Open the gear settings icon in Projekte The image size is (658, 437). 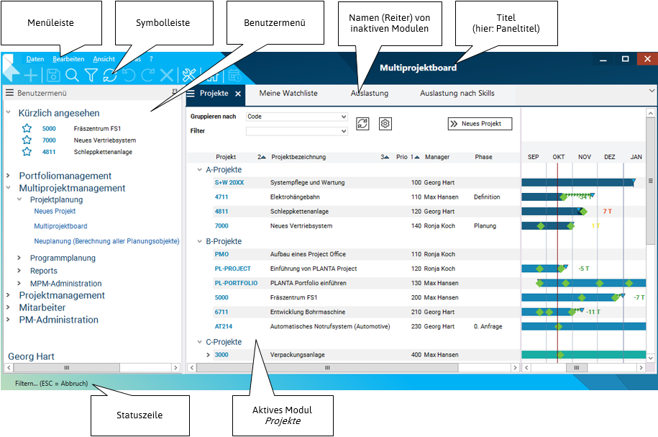385,124
